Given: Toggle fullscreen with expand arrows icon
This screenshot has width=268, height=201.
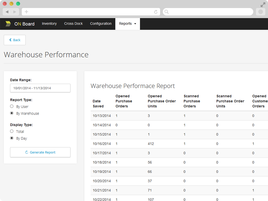Looking at the screenshot, I should pos(263,5).
